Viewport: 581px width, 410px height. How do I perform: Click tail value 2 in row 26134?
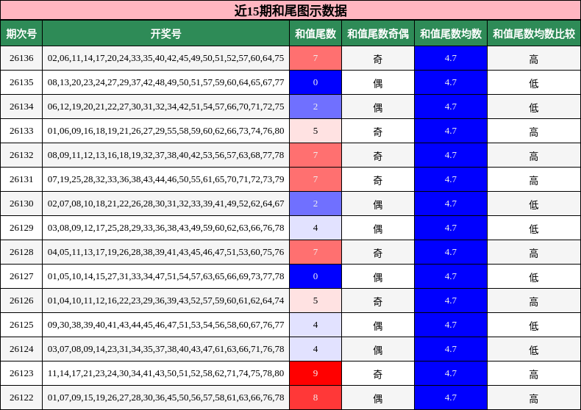click(316, 107)
